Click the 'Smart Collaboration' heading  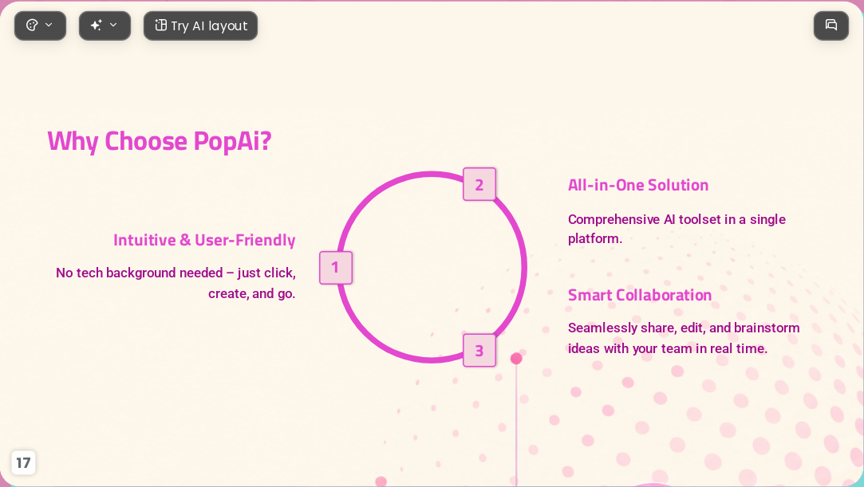coord(640,295)
